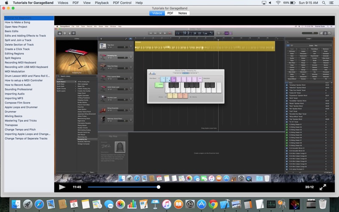Select 'Recording with USB MIDI Keyboard'
This screenshot has height=212, width=339.
(29, 67)
